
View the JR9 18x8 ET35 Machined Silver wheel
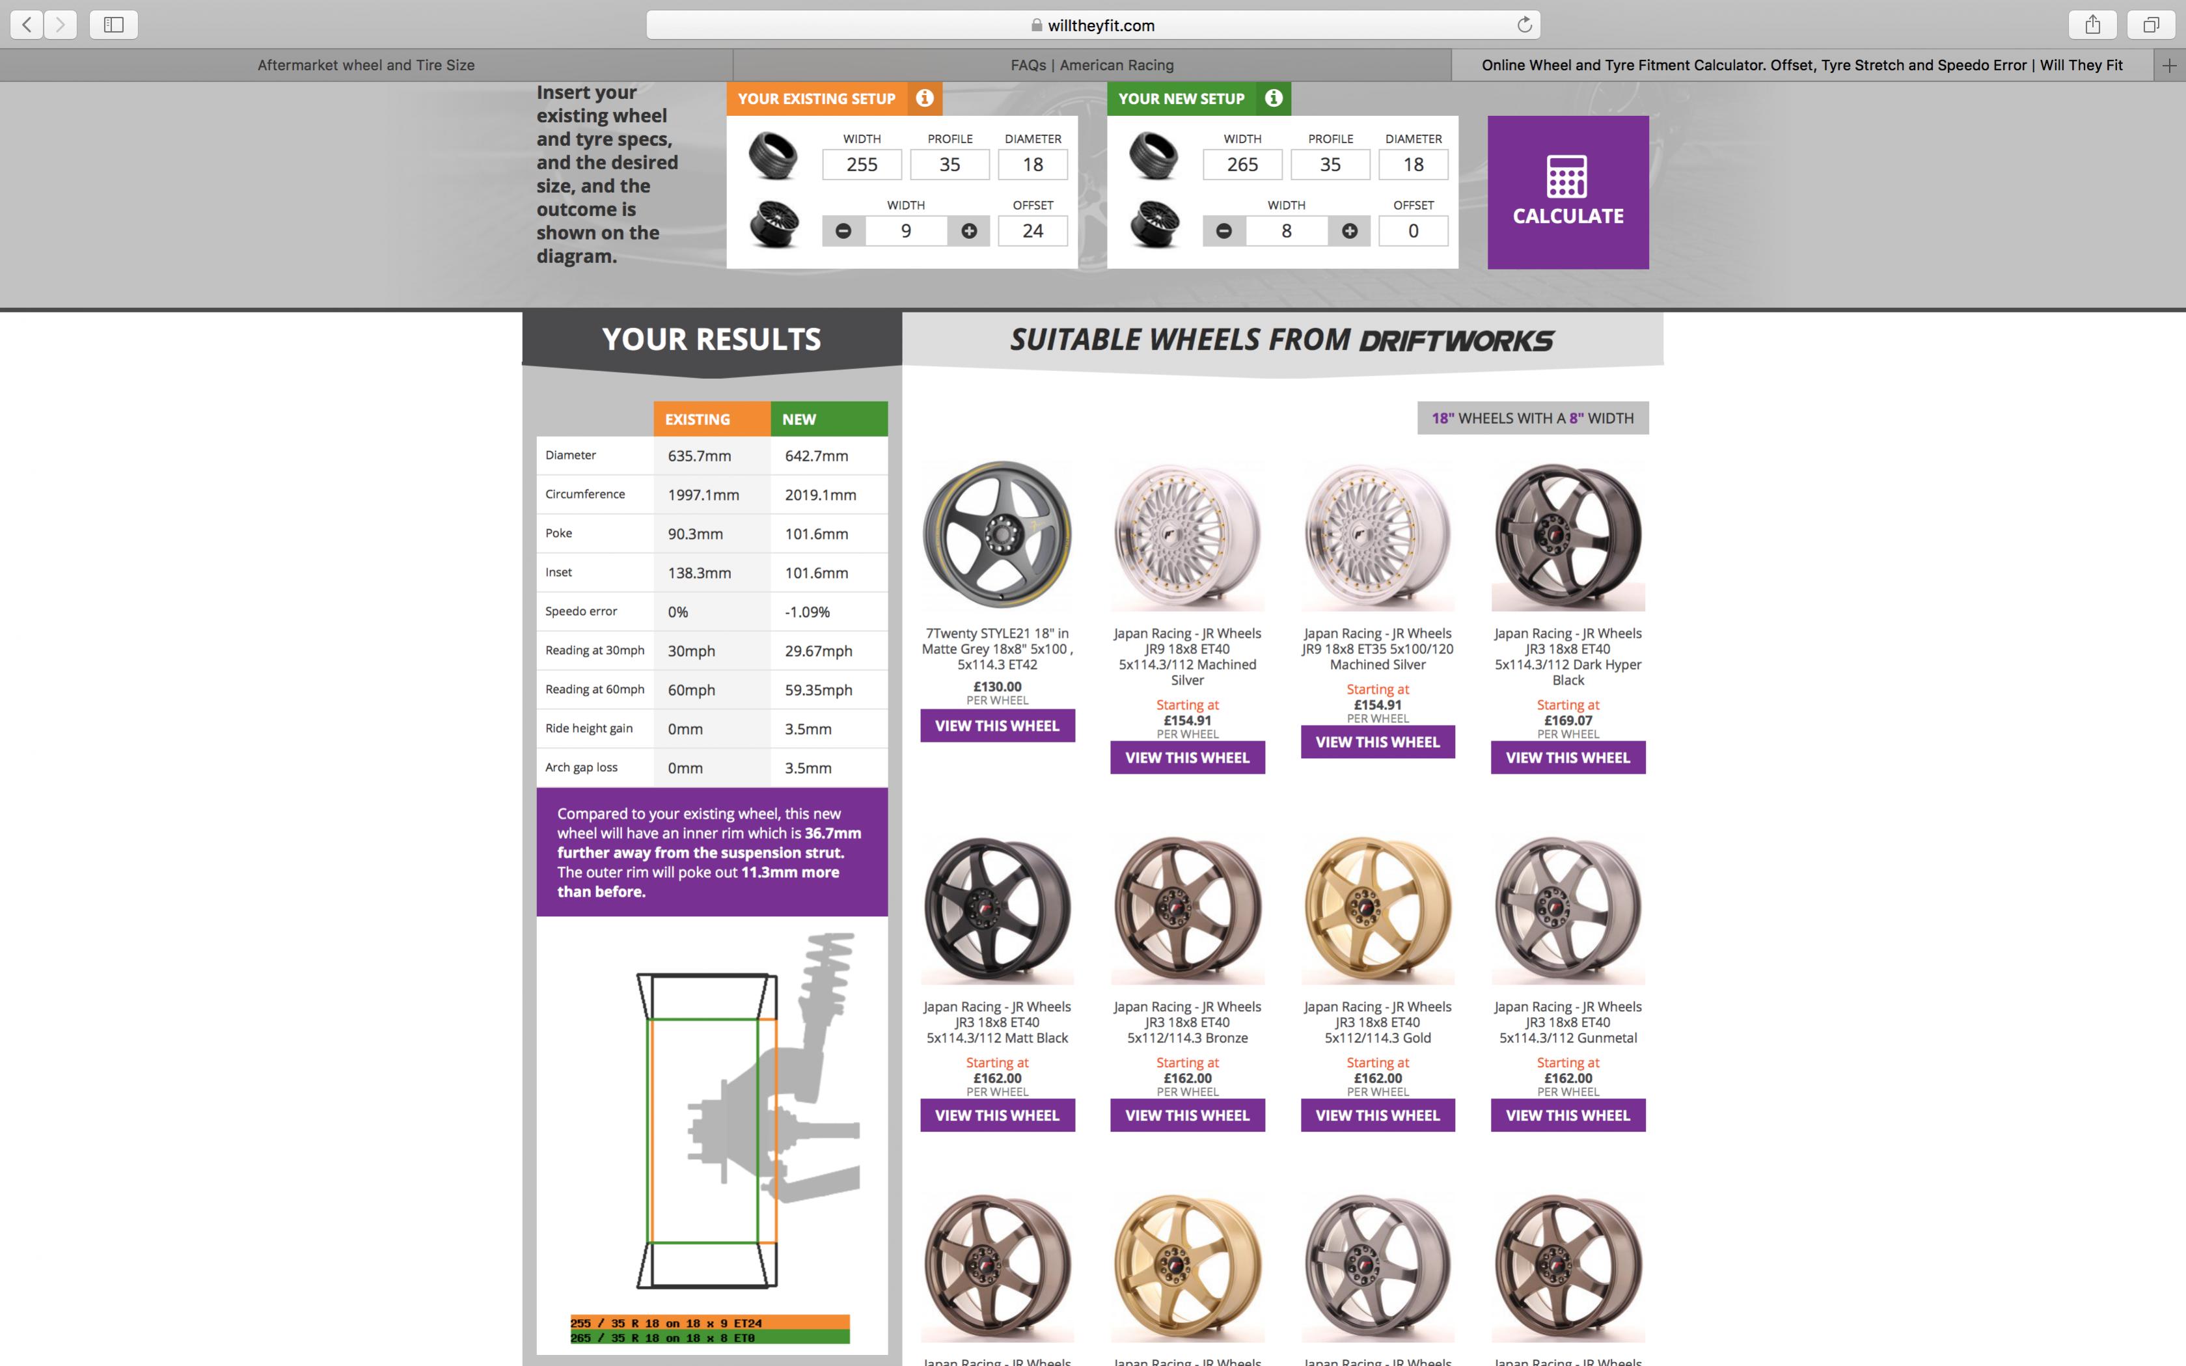coord(1378,742)
